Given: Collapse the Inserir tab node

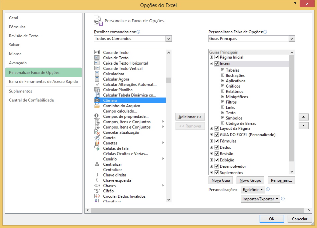Looking at the screenshot, I should [211, 64].
